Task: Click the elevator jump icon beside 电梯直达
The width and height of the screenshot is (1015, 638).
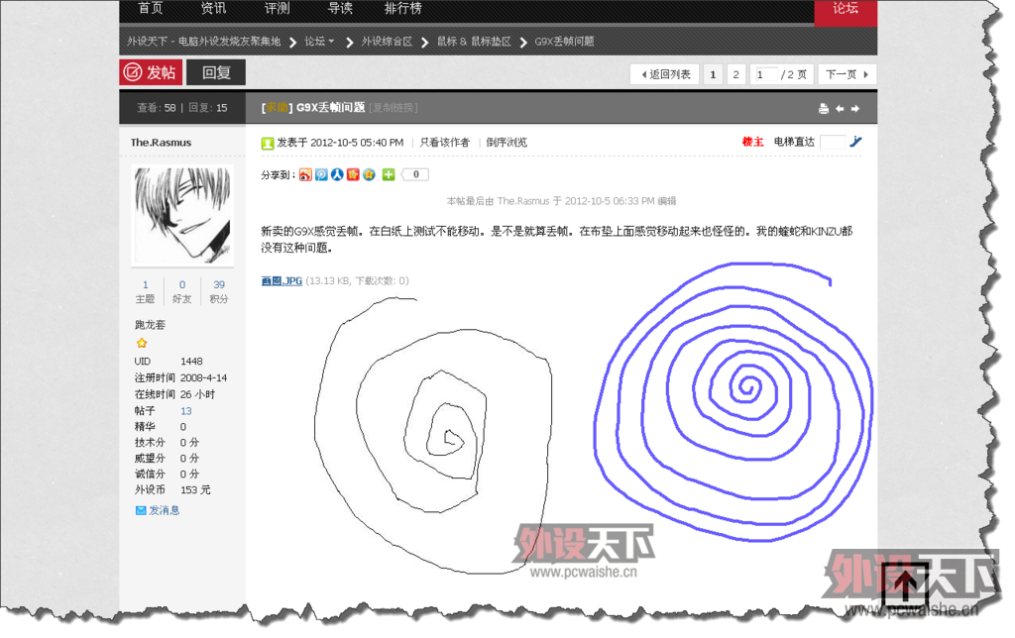Action: pos(855,142)
